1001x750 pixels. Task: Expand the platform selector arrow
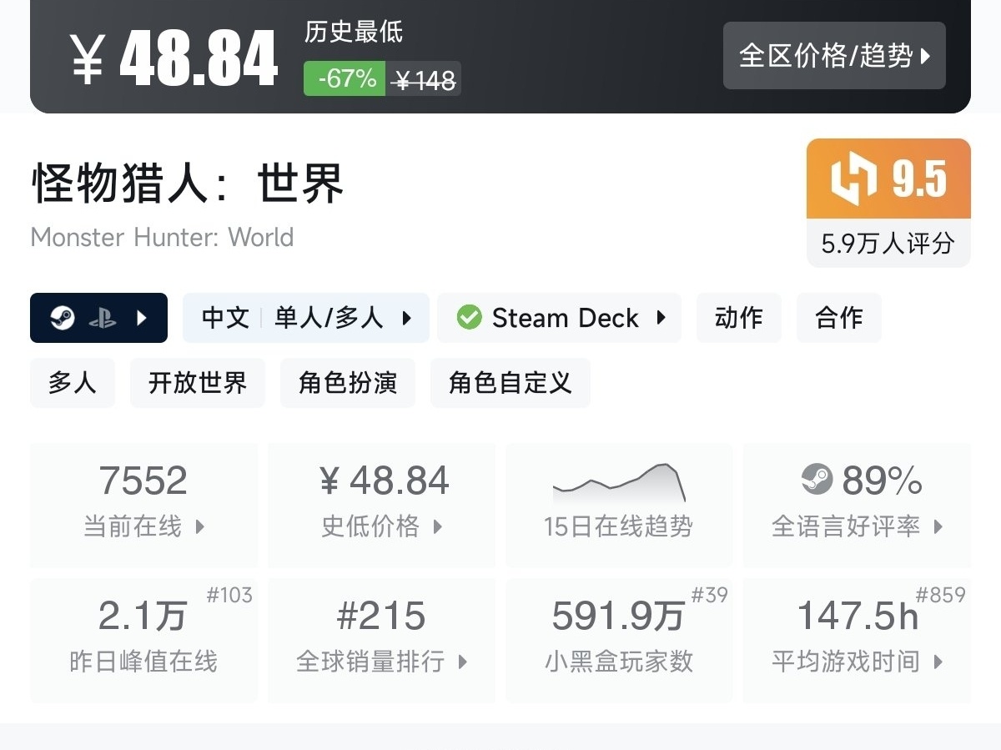tap(142, 318)
